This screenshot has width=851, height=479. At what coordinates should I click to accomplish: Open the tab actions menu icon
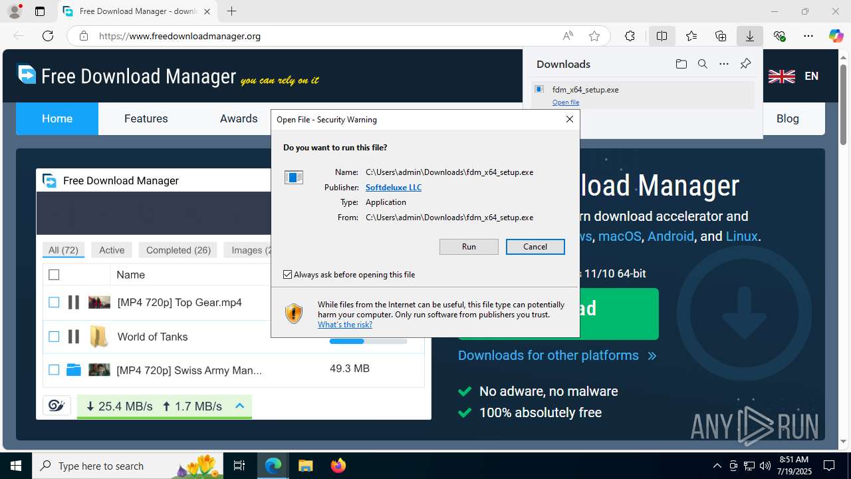click(x=40, y=11)
